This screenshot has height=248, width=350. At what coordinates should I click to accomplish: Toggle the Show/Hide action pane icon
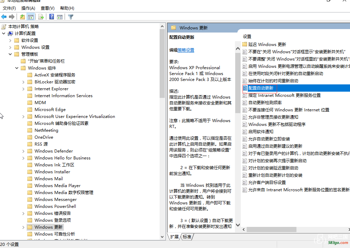tap(60, 17)
